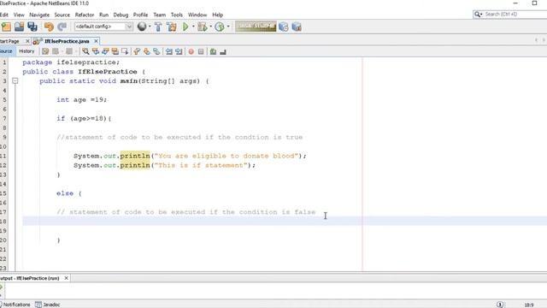The image size is (547, 308).
Task: Open the Run Project dropdown arrow
Action: tap(193, 27)
